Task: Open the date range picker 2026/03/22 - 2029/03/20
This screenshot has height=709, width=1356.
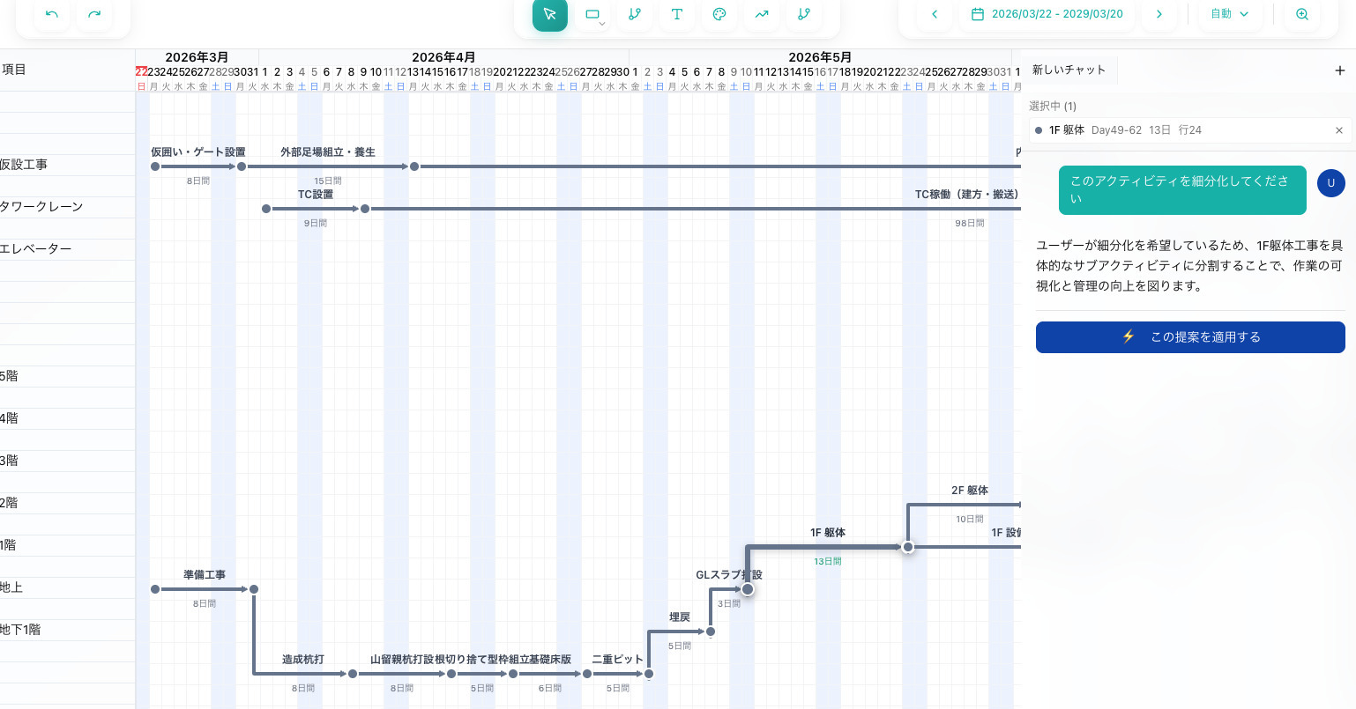Action: point(1047,14)
